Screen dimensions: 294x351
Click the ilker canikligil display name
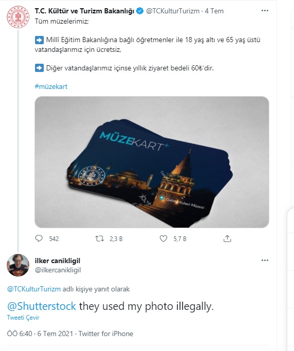pos(57,261)
